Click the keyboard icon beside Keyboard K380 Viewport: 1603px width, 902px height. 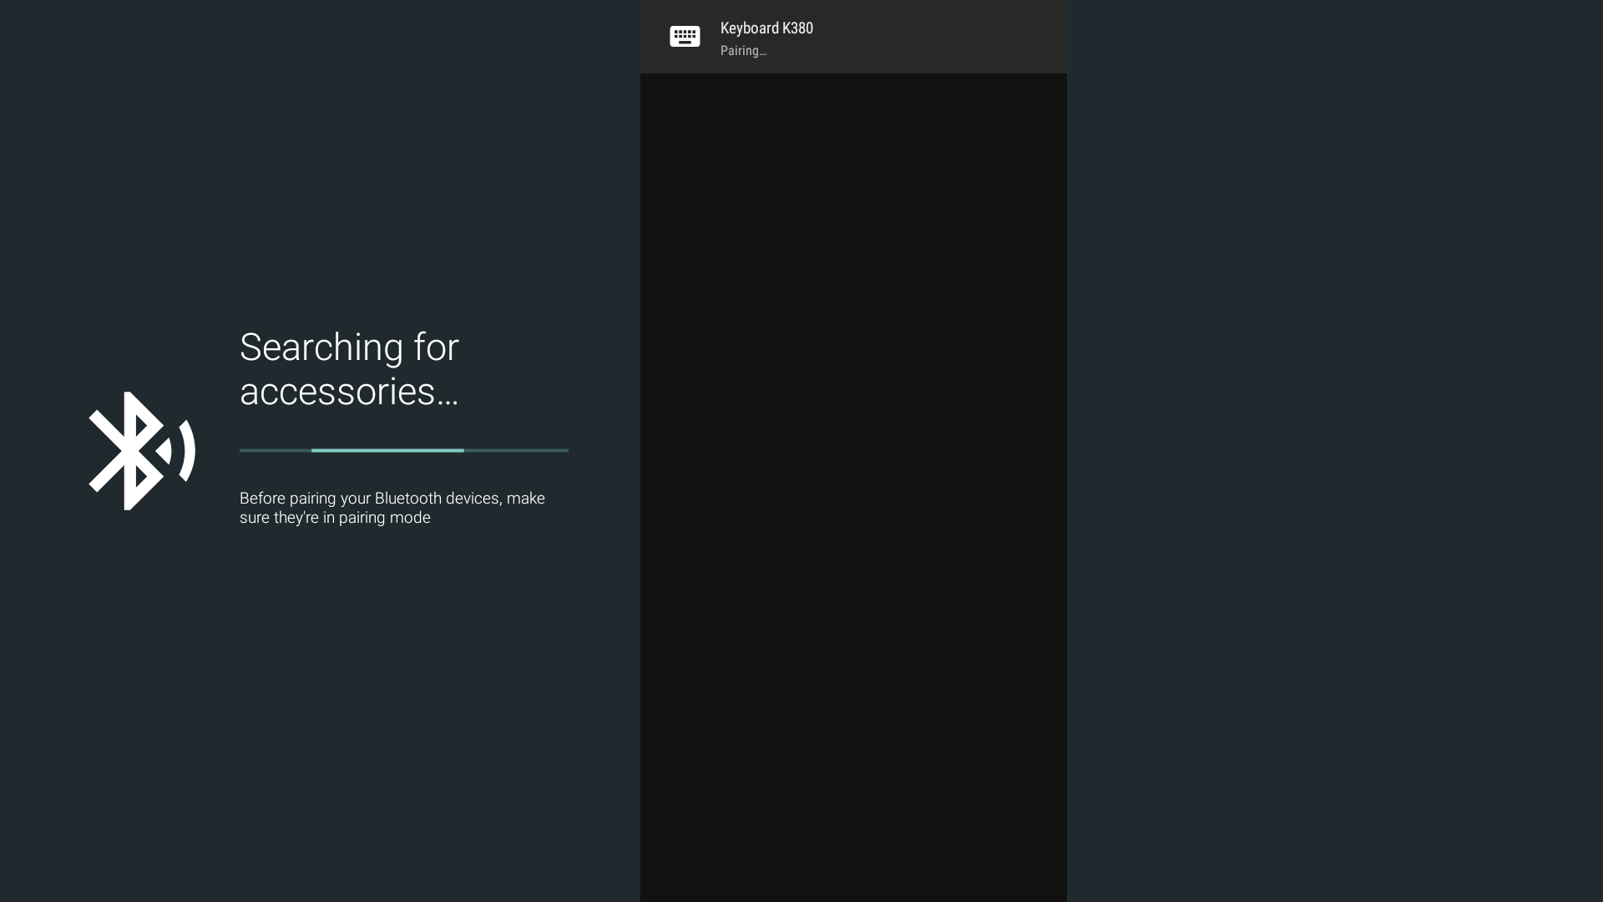[685, 37]
